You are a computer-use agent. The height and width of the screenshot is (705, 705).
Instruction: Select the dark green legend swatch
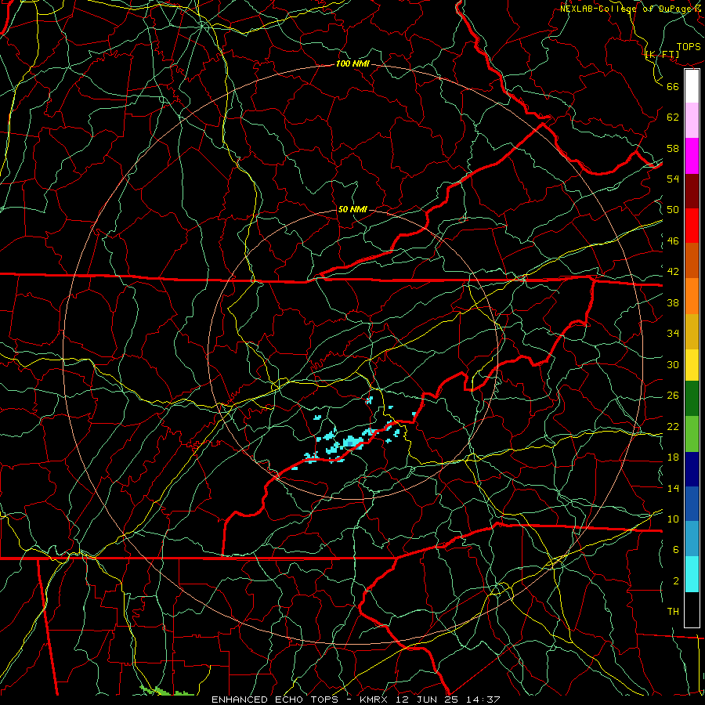coord(692,399)
